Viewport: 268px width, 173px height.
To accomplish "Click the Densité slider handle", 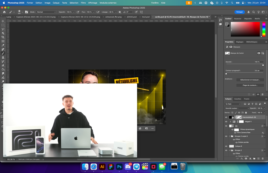I will coord(263,65).
